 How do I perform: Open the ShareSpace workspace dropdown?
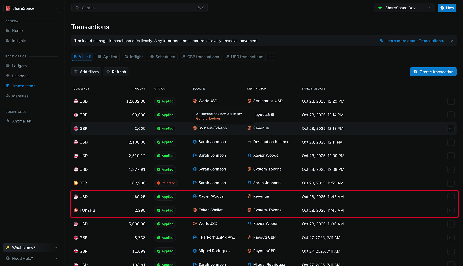(32, 8)
